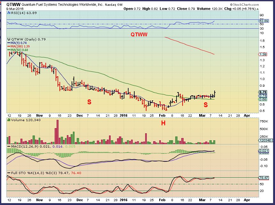Click the Nasdaq GM exchange label
The image size is (275, 205).
point(114,5)
